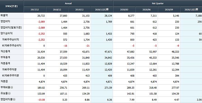This screenshot has width=202, height=103.
Task: Select 2020/09 유보율 value 154.29
Action: point(175,94)
